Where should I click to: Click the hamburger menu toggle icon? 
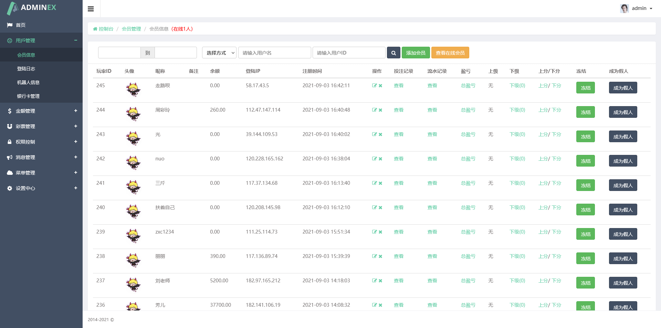tap(91, 9)
